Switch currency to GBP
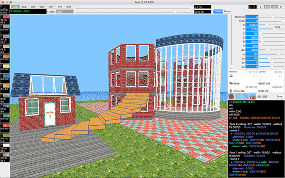The image size is (285, 178). tap(42, 7)
